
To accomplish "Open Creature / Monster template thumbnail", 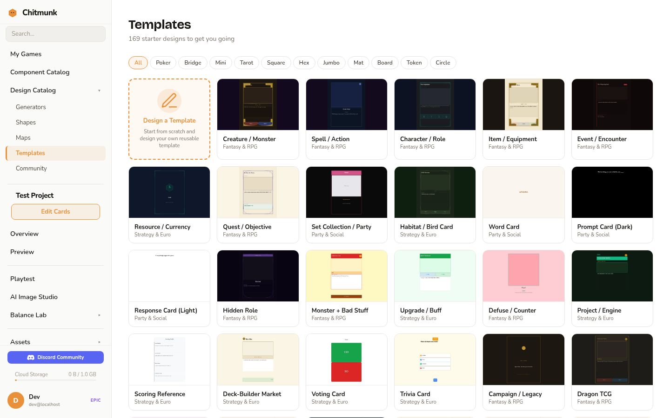I will point(258,104).
